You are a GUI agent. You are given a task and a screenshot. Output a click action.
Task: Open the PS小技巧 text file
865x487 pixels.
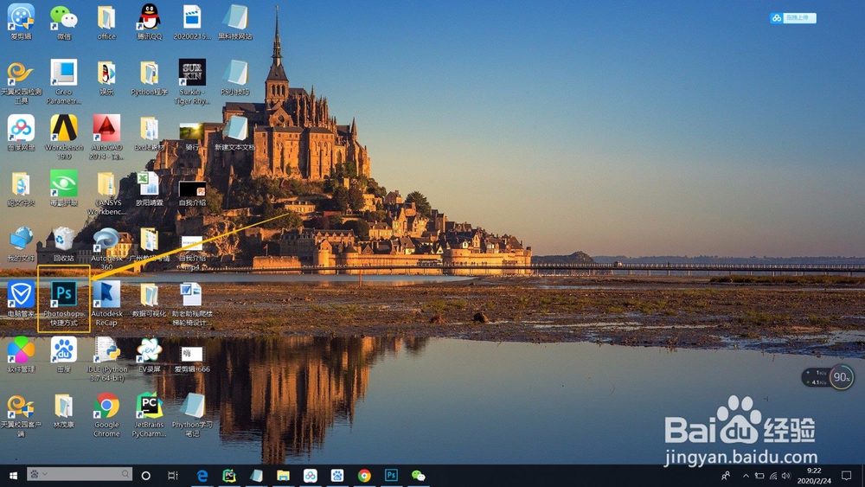click(x=235, y=77)
